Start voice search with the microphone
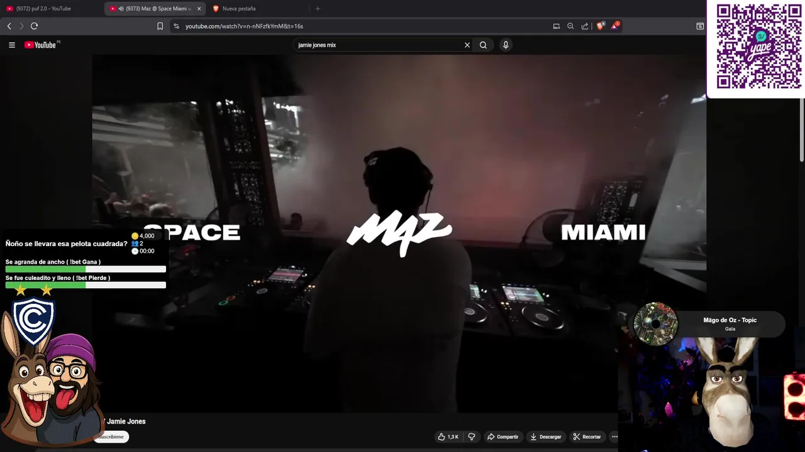This screenshot has height=452, width=805. pos(506,45)
